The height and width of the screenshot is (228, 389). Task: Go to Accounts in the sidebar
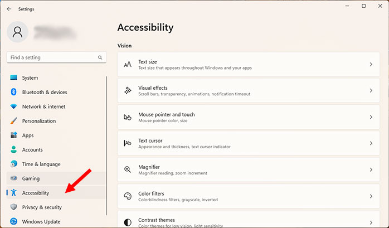32,150
